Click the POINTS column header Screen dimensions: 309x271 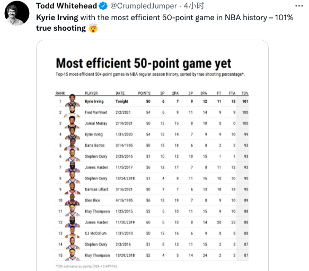click(x=144, y=93)
